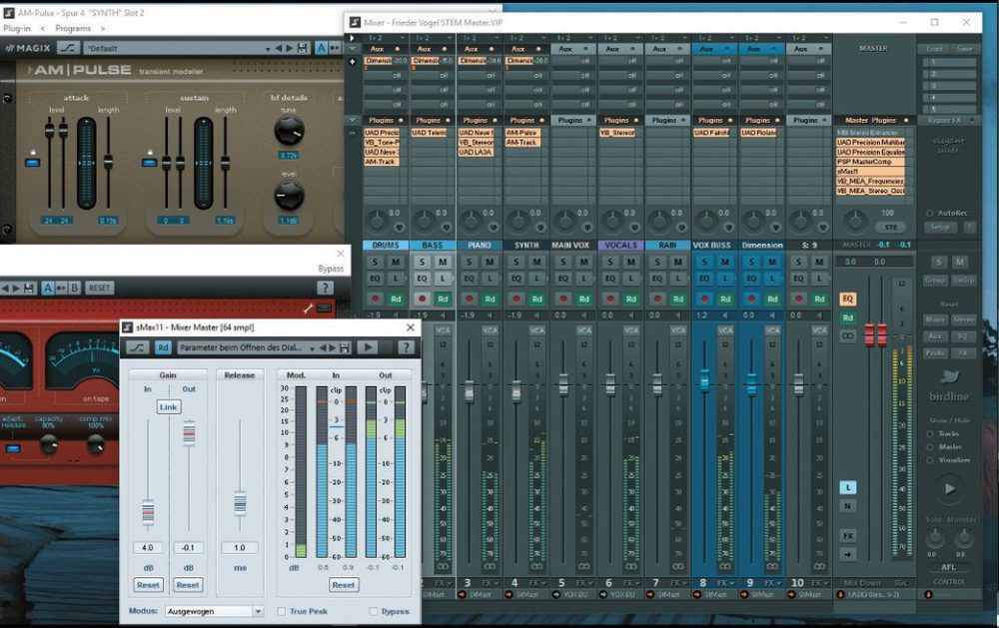Open EQ on the RAIN channel
Viewport: 999px width, 628px height.
tap(657, 279)
